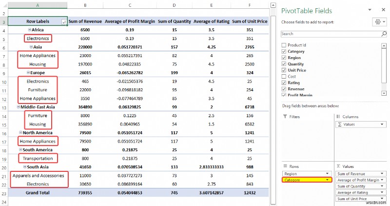Collapse the South Asia group
Viewport: 390px width, 206px height.
click(x=25, y=167)
